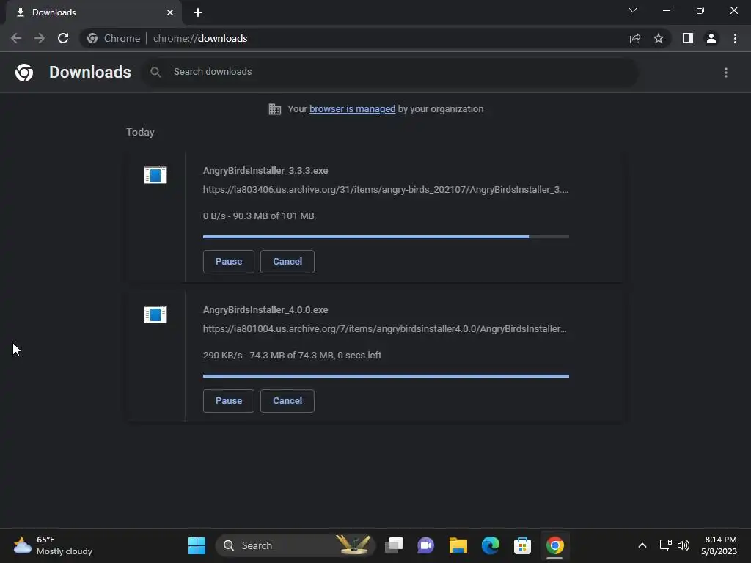
Task: Select the Downloads browser tab
Action: [94, 12]
